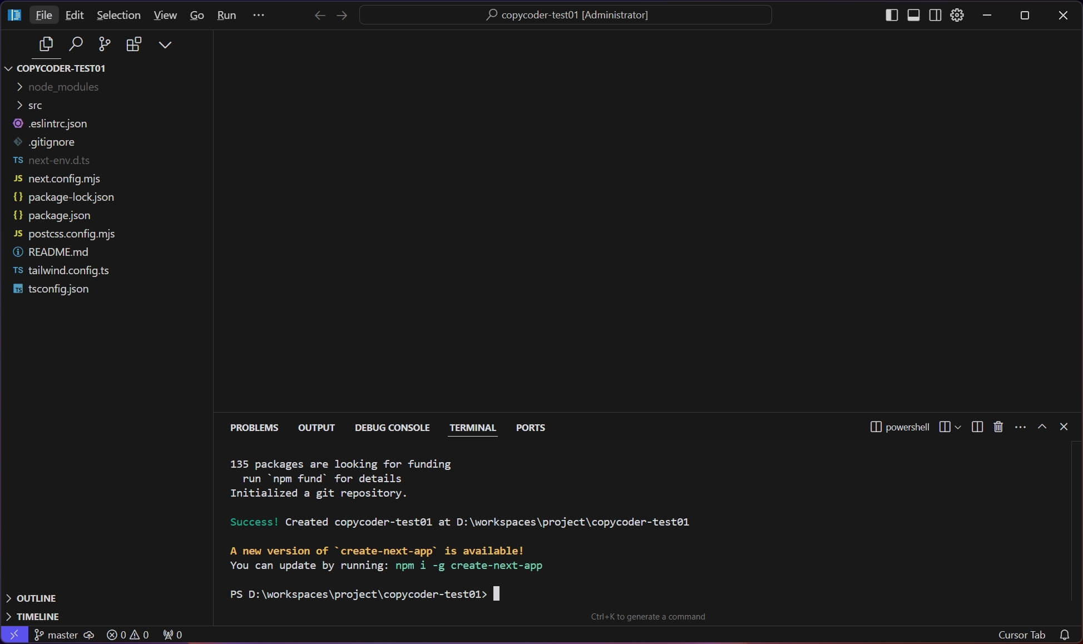The height and width of the screenshot is (644, 1083).
Task: Select the TERMINAL tab
Action: point(473,428)
